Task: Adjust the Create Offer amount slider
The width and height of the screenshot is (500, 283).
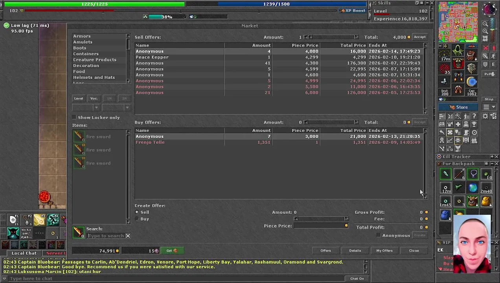Action: click(321, 219)
